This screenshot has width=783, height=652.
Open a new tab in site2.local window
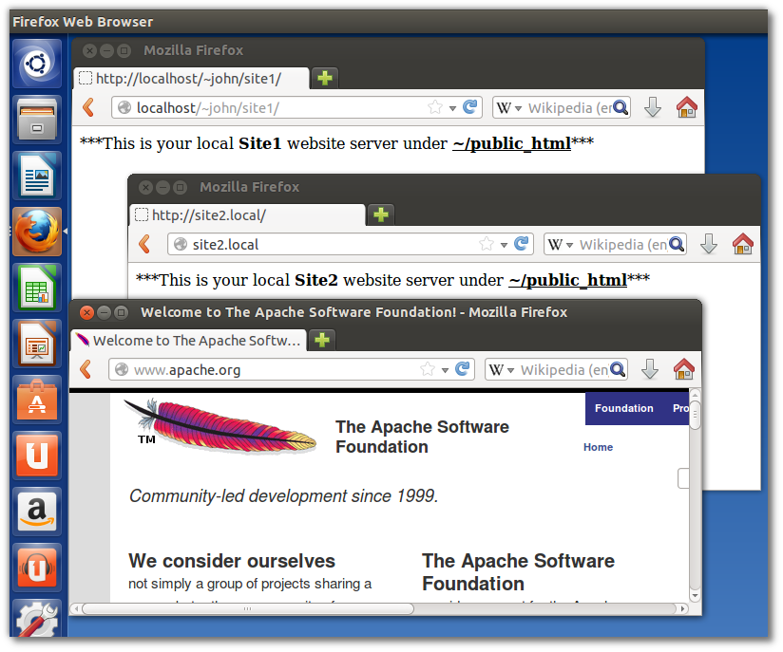pos(380,214)
